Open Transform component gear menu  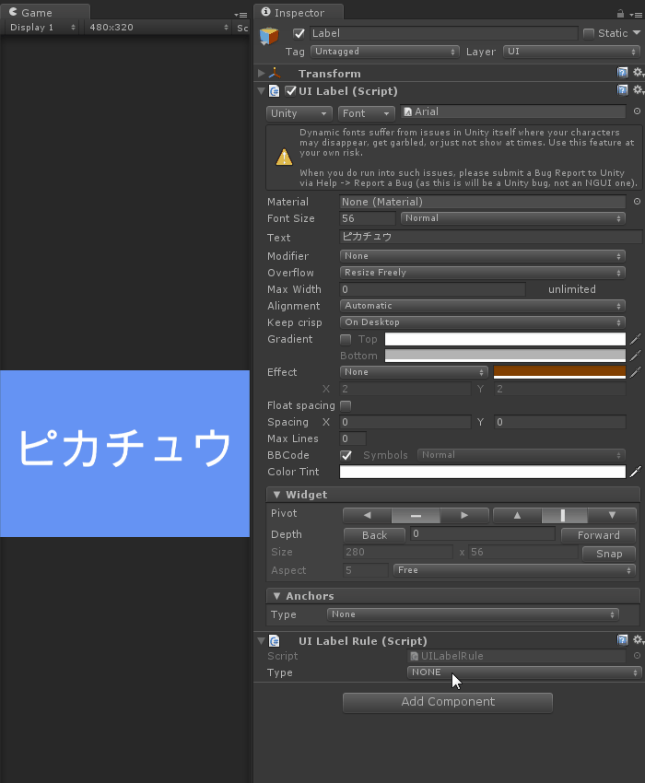(x=638, y=73)
